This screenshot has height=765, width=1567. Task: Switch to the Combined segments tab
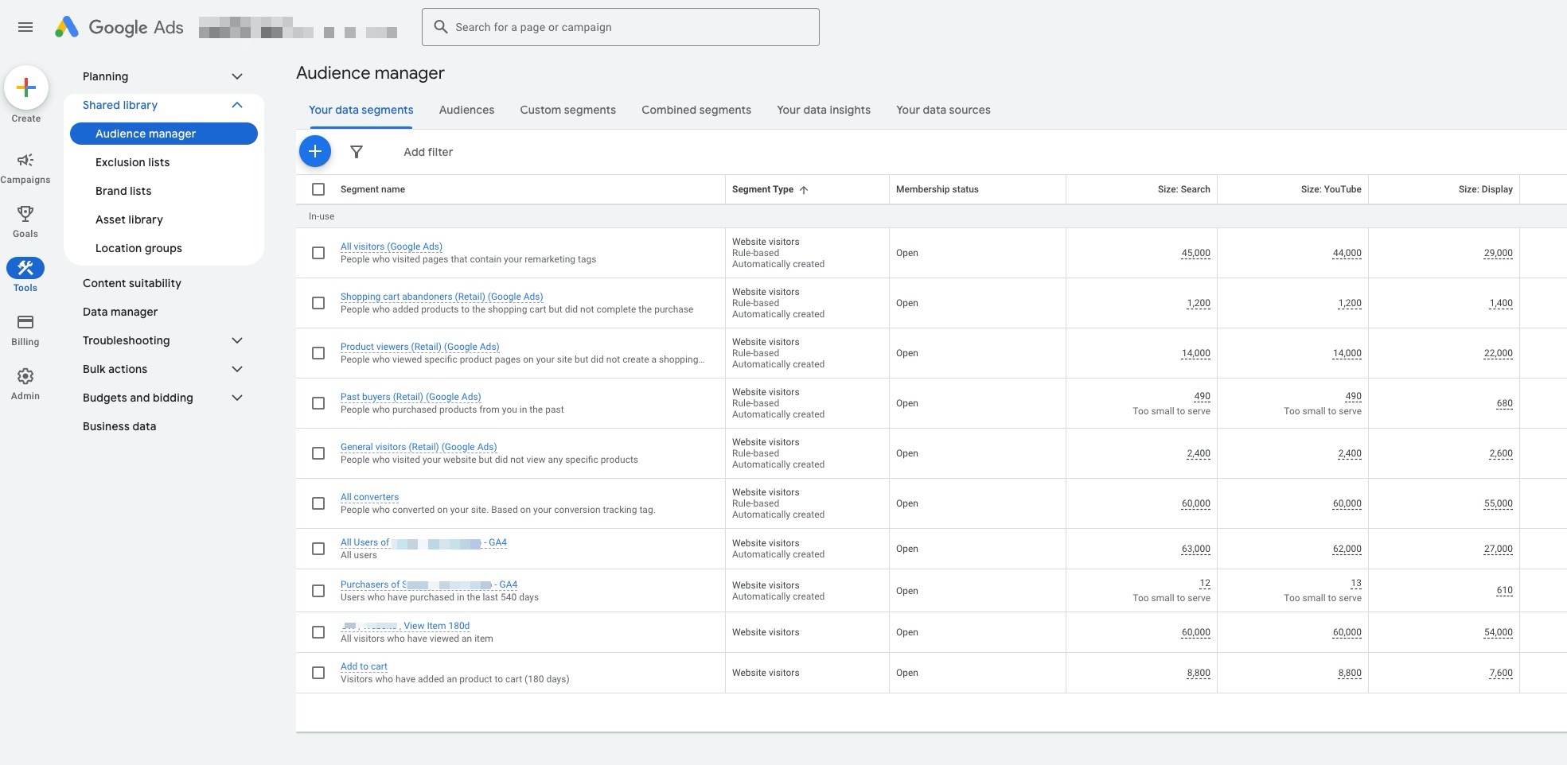click(x=696, y=110)
